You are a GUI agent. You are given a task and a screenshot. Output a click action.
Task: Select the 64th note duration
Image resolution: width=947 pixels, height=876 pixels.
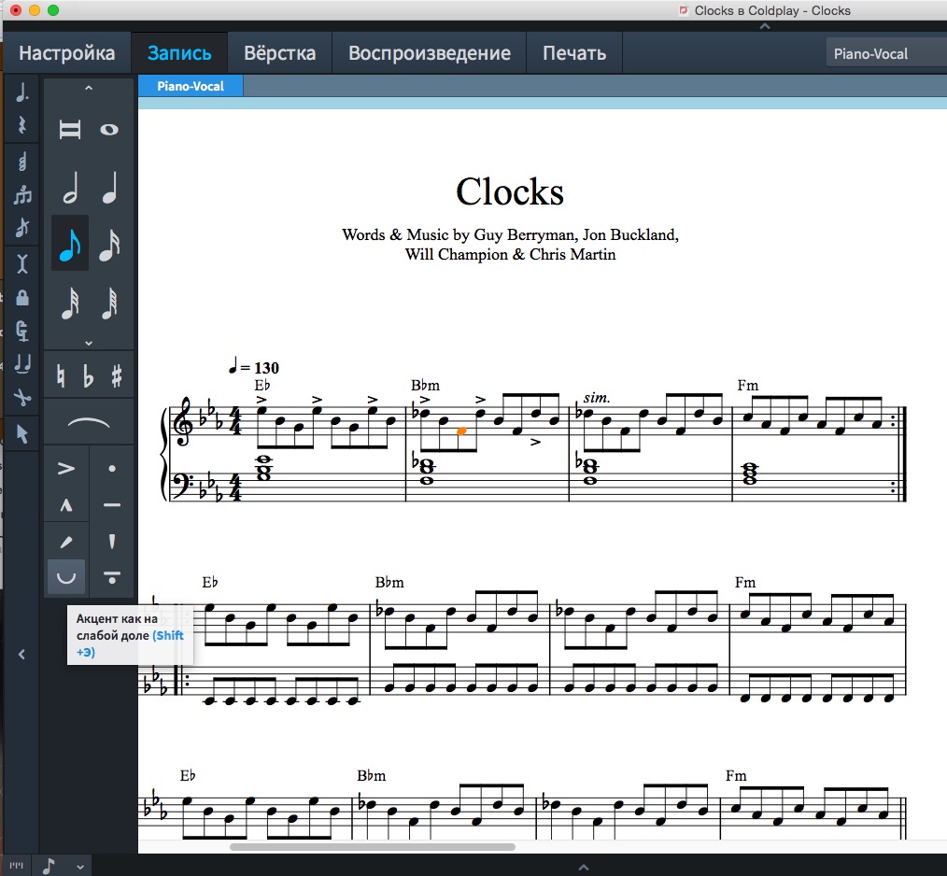(109, 302)
